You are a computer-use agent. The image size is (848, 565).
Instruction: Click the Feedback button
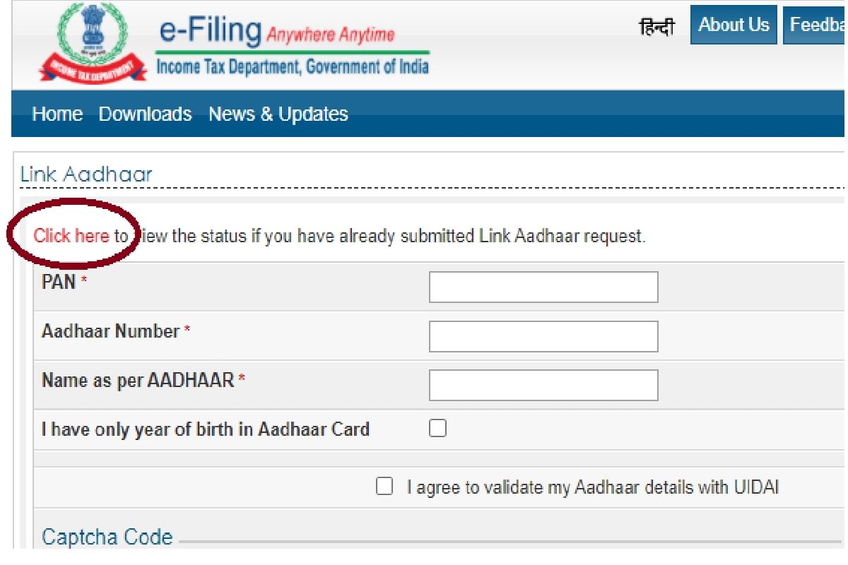820,25
